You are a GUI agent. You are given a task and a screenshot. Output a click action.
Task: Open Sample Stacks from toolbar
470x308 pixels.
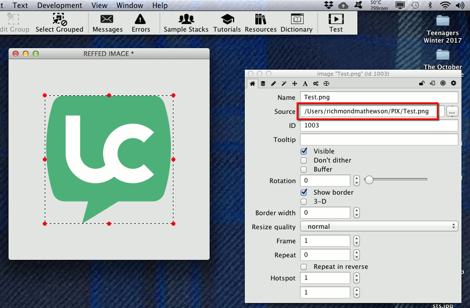tap(186, 20)
